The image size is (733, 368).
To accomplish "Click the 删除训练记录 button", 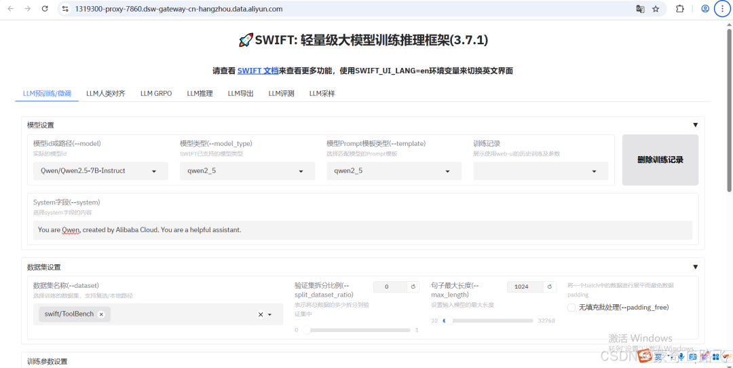I will click(x=660, y=160).
